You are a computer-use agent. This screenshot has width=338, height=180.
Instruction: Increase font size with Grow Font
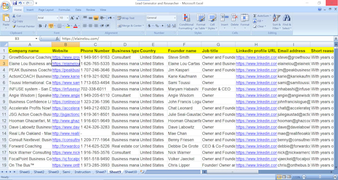click(x=72, y=18)
